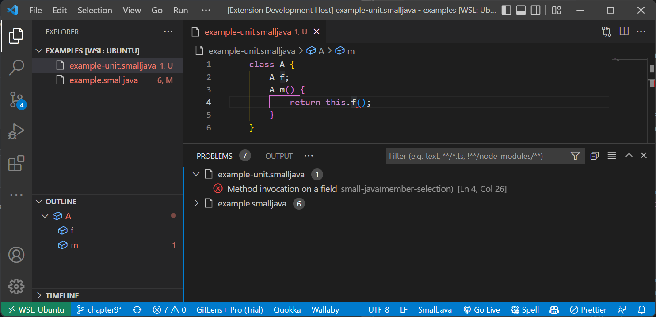The image size is (656, 317).
Task: Click the Spell status bar item
Action: coord(525,310)
